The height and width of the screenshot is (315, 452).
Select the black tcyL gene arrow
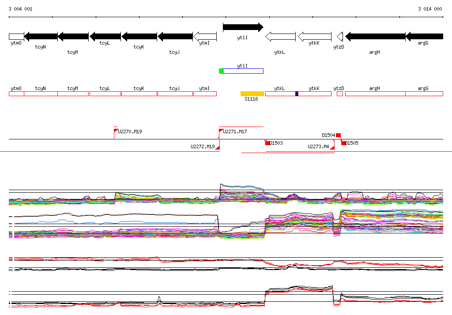[105, 36]
